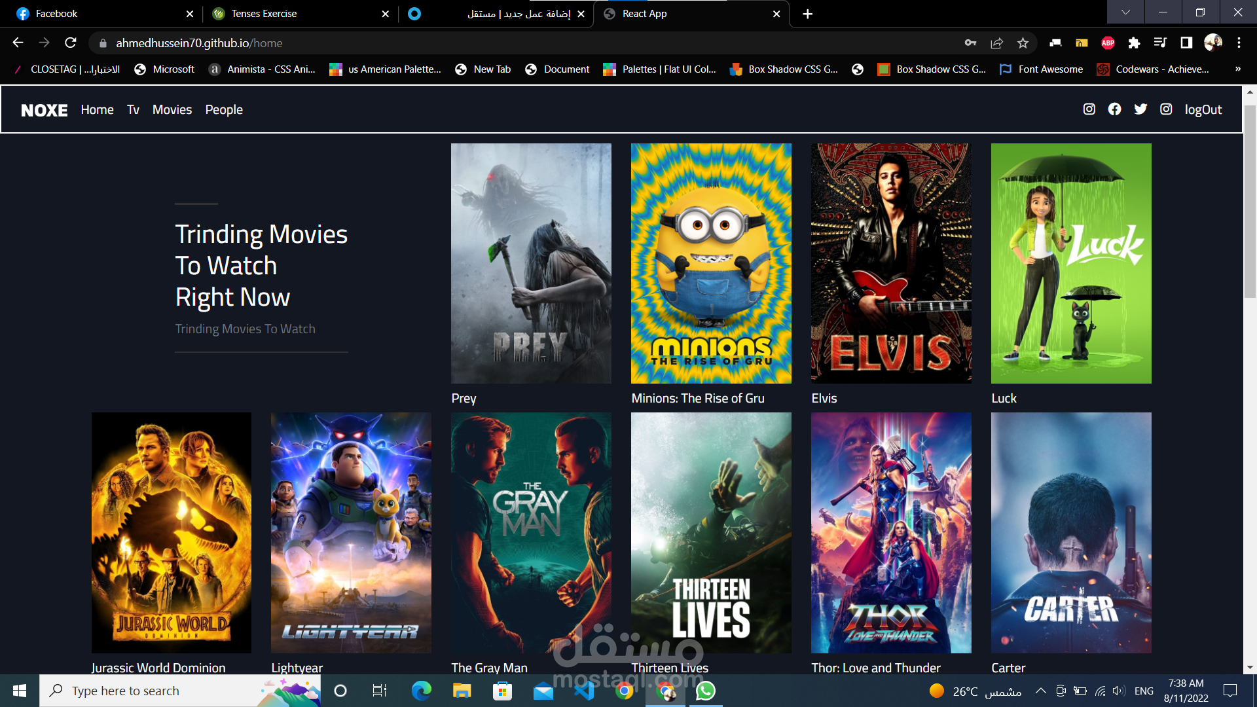Viewport: 1257px width, 707px height.
Task: Click the Twitter icon in the site header
Action: click(1140, 109)
